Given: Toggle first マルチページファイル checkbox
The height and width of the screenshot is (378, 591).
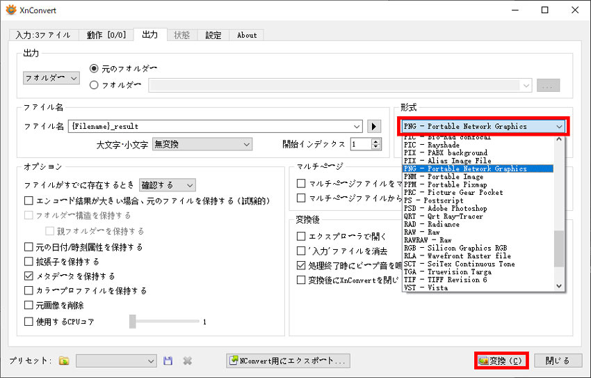Looking at the screenshot, I should [301, 184].
